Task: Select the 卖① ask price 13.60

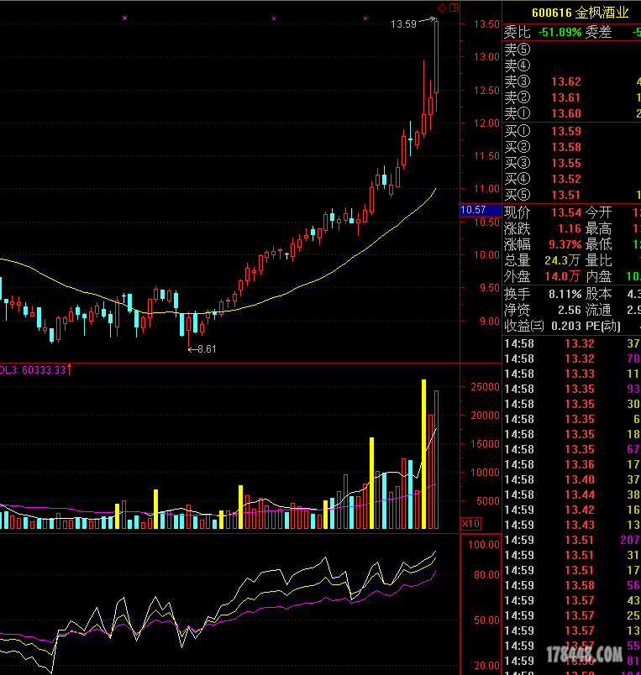Action: (x=565, y=114)
